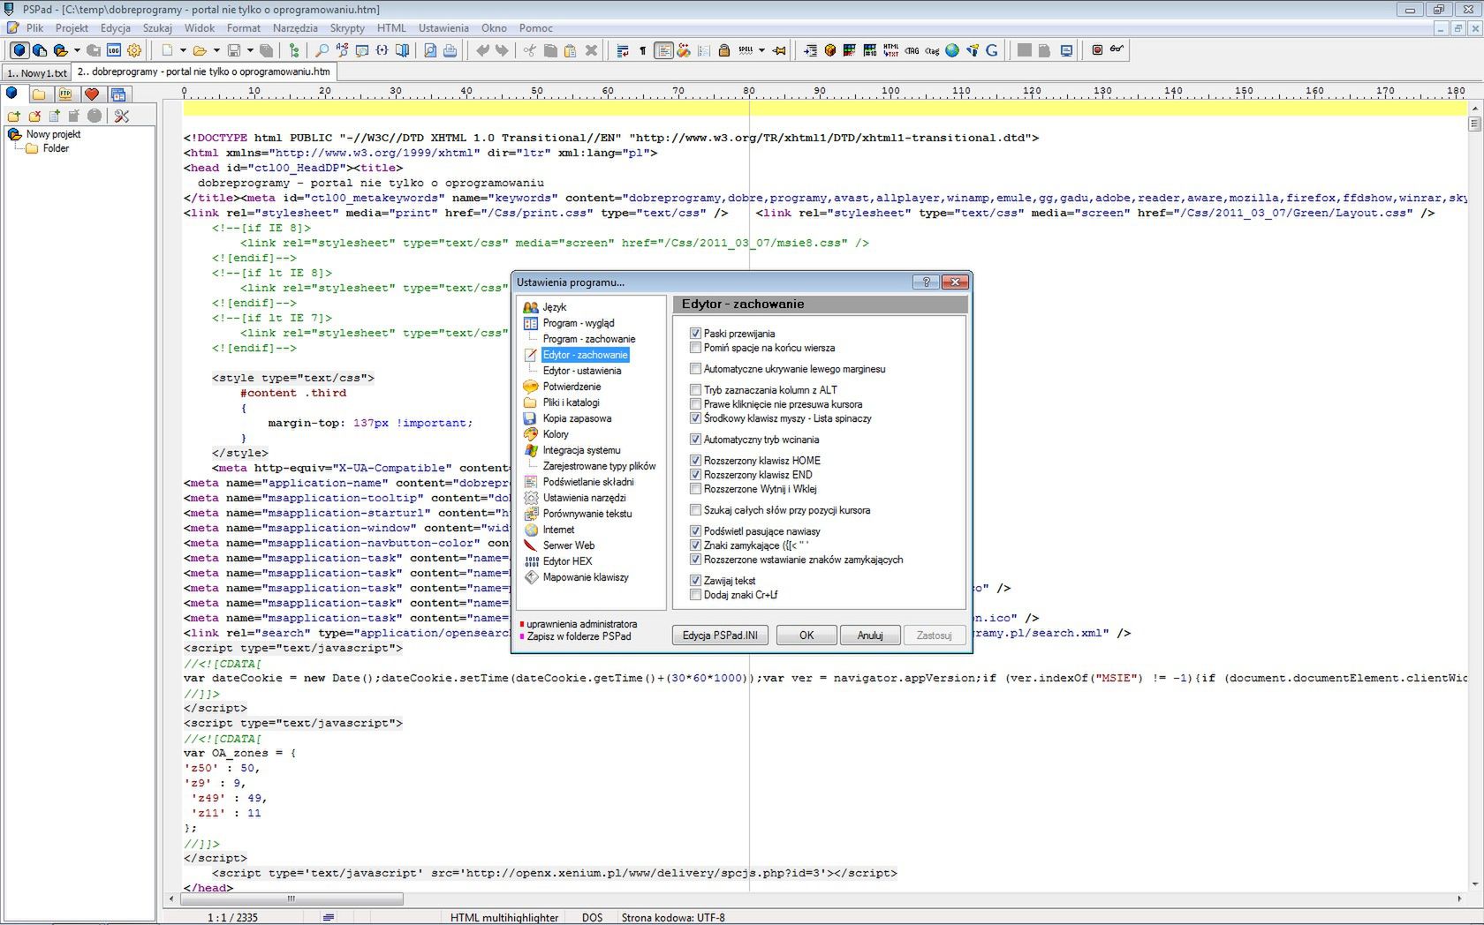The width and height of the screenshot is (1484, 925).
Task: Click the color picker box toolbar icon
Action: point(850,50)
